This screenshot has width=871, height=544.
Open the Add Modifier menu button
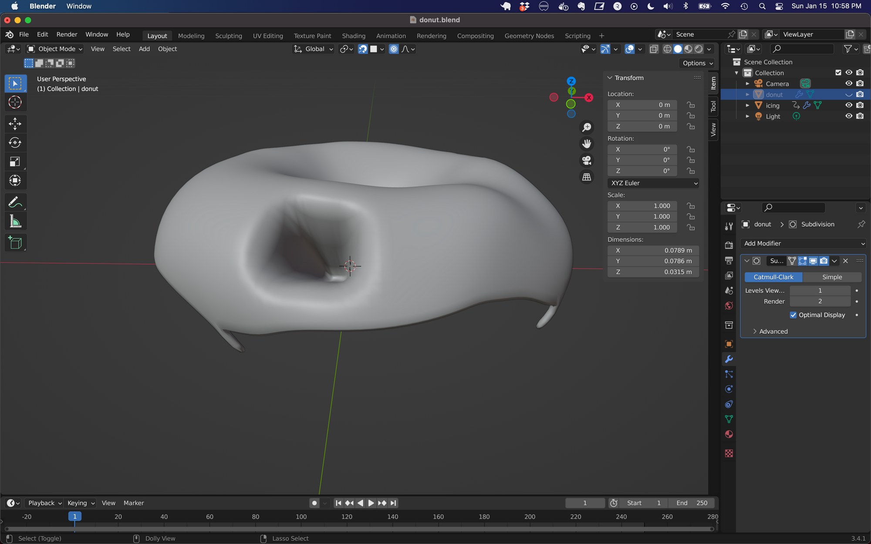click(x=803, y=244)
